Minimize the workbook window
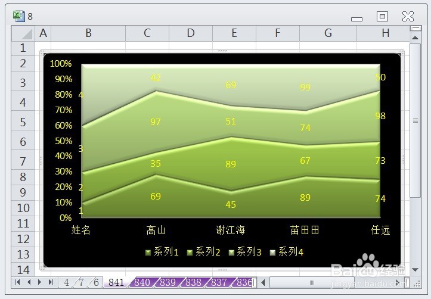The height and width of the screenshot is (299, 431). pos(356,18)
